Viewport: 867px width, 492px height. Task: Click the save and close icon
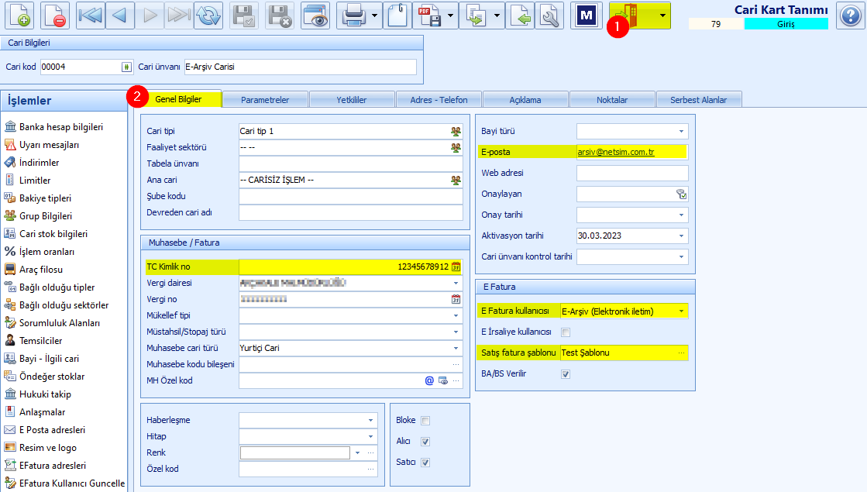[280, 15]
